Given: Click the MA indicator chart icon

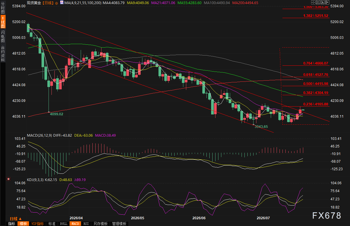Looking at the screenshot, I should (x=61, y=3).
